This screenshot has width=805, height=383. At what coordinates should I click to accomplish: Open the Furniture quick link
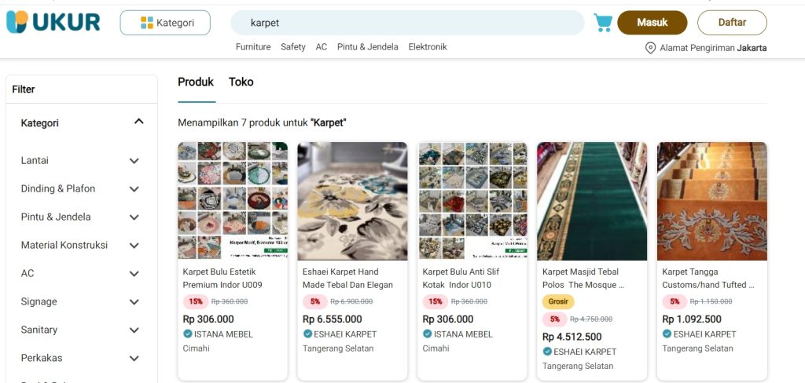(x=253, y=47)
